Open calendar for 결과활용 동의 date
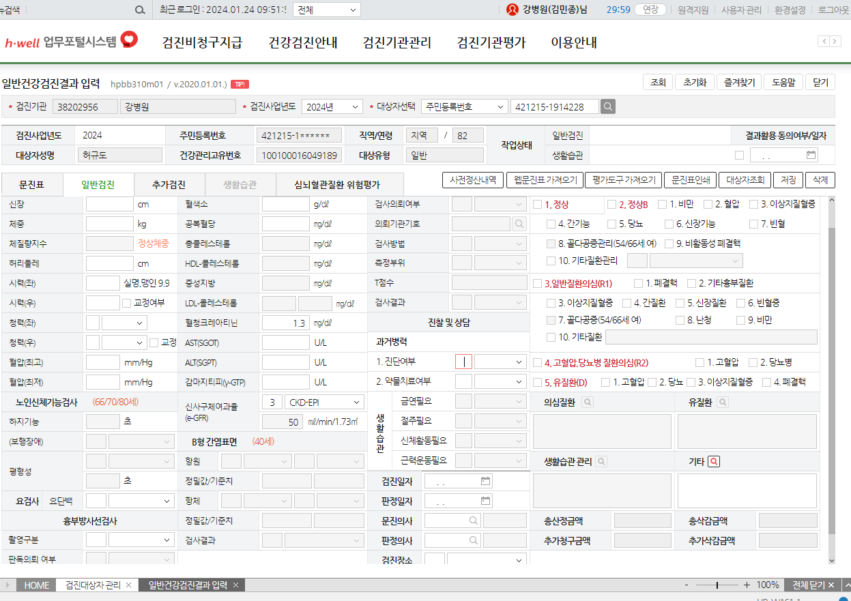This screenshot has height=601, width=851. pyautogui.click(x=811, y=155)
